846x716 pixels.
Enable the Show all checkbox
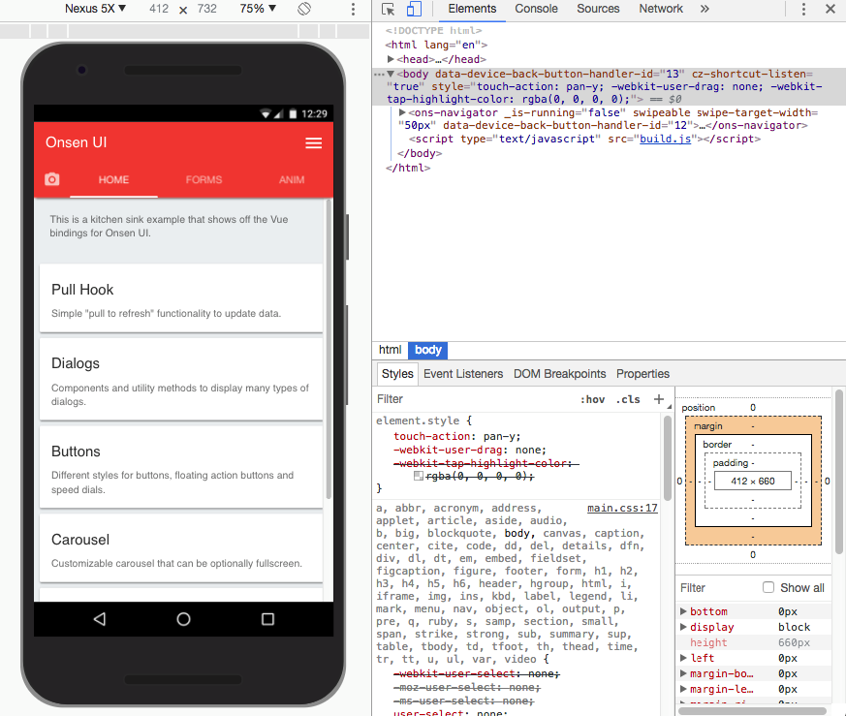coord(768,587)
